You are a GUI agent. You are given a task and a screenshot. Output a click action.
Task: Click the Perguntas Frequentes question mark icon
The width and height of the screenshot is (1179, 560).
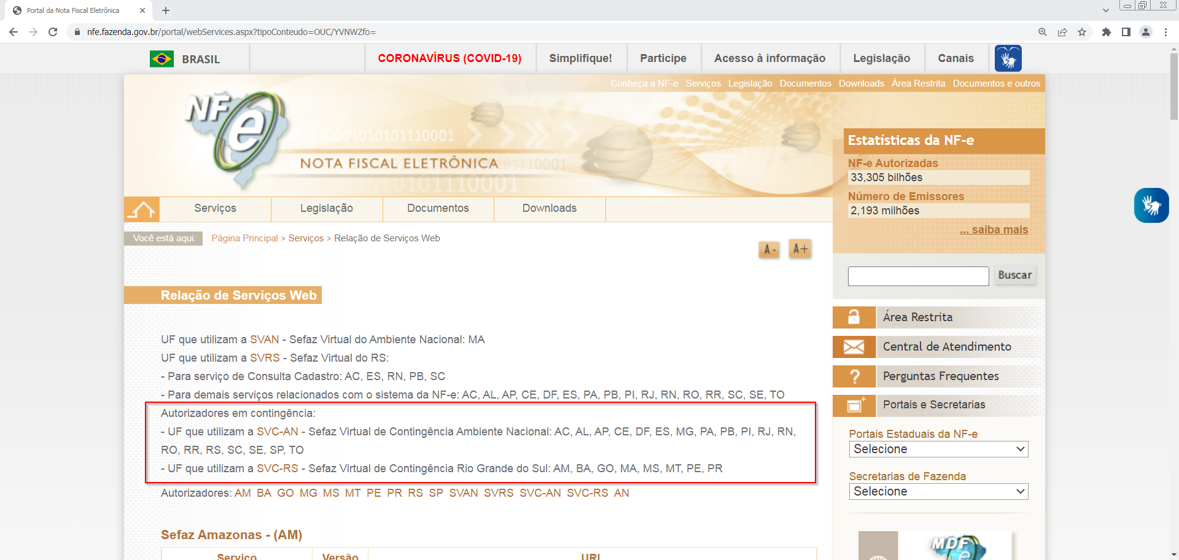pyautogui.click(x=854, y=376)
